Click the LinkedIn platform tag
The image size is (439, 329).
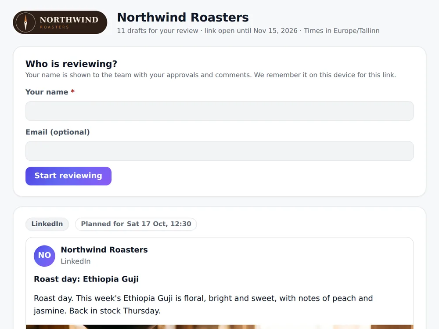(47, 224)
